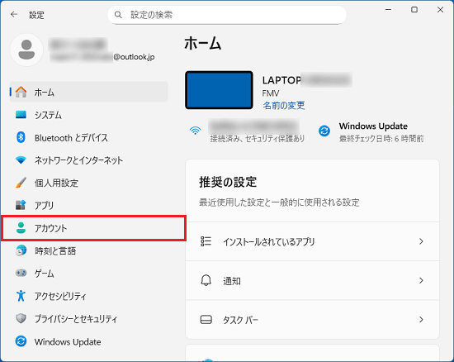Click the notification bell icon
The image size is (454, 362).
tap(206, 280)
